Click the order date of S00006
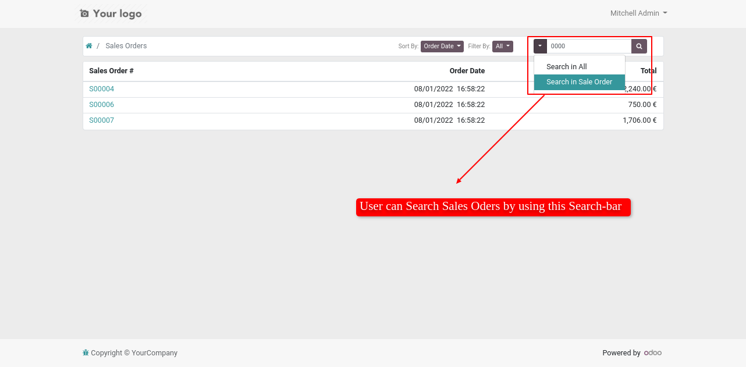Image resolution: width=746 pixels, height=367 pixels. [449, 105]
